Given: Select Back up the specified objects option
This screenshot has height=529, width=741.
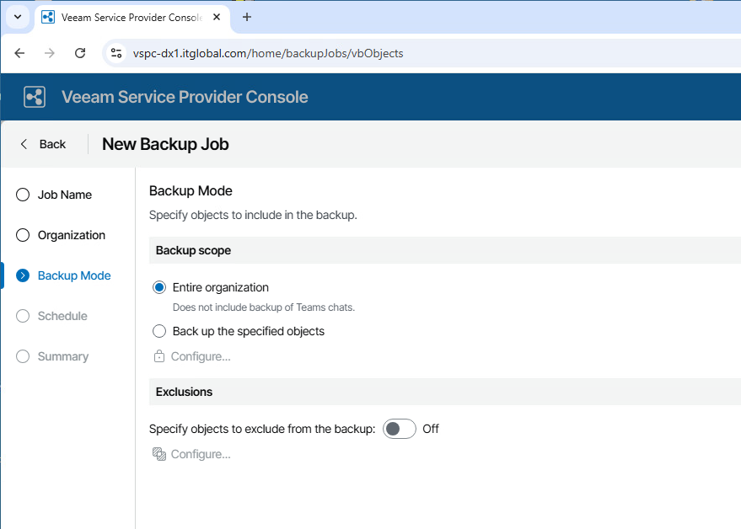Looking at the screenshot, I should (x=159, y=331).
